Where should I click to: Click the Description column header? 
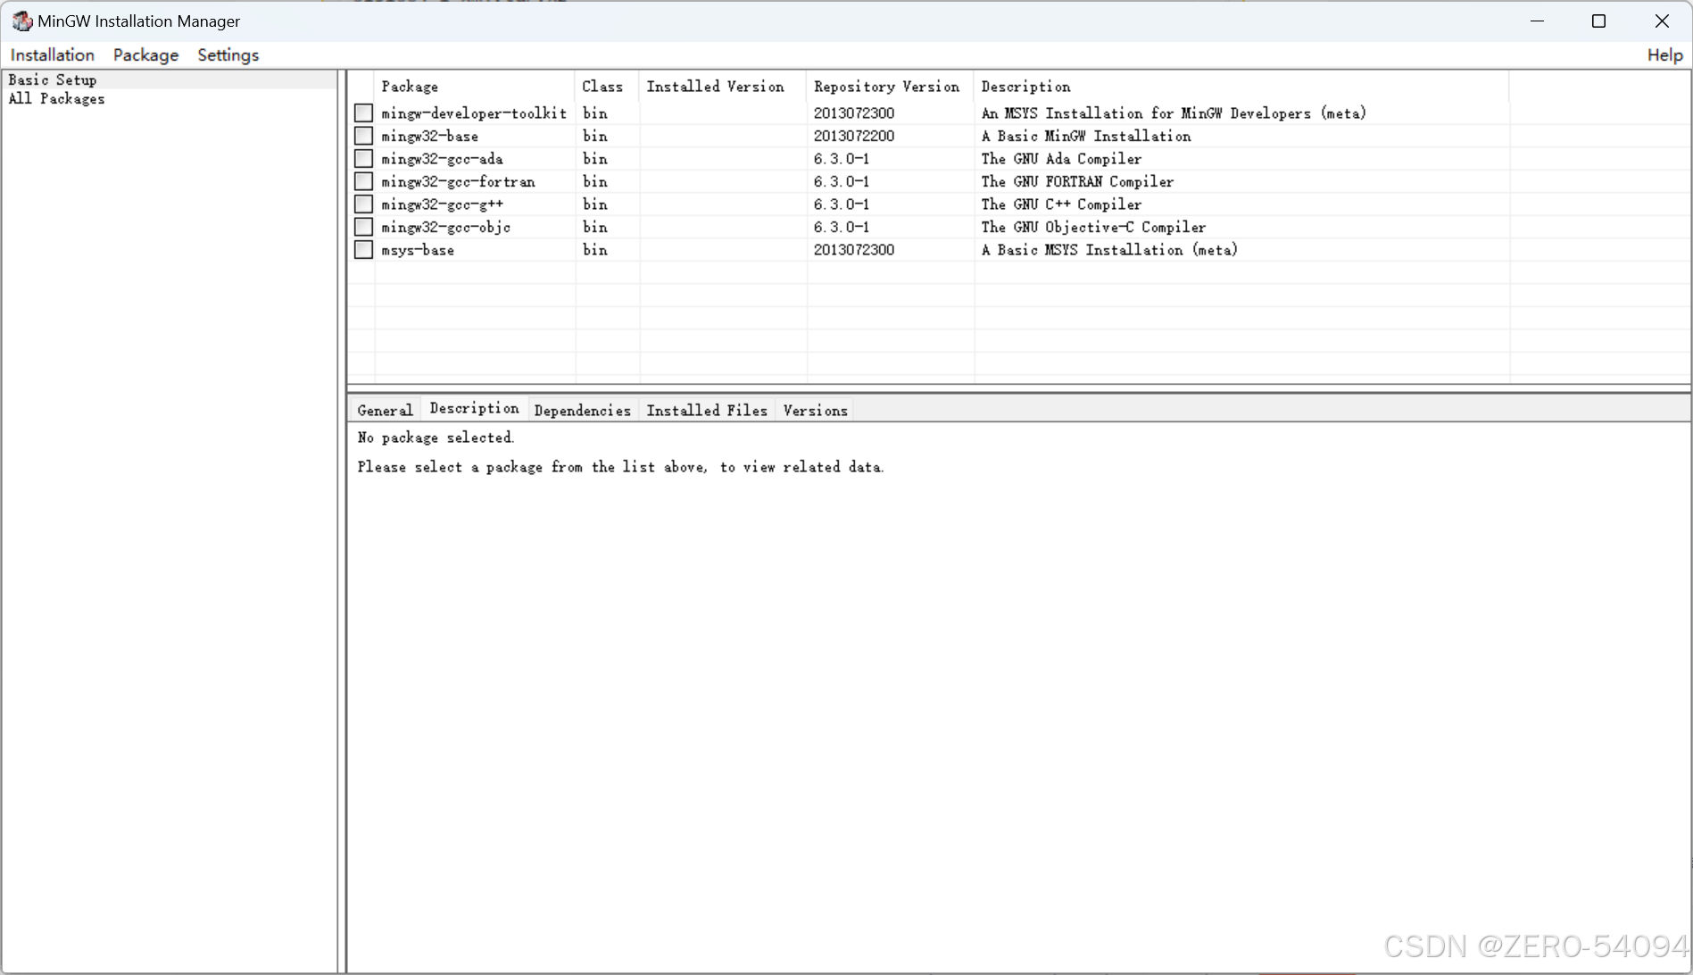[1241, 87]
